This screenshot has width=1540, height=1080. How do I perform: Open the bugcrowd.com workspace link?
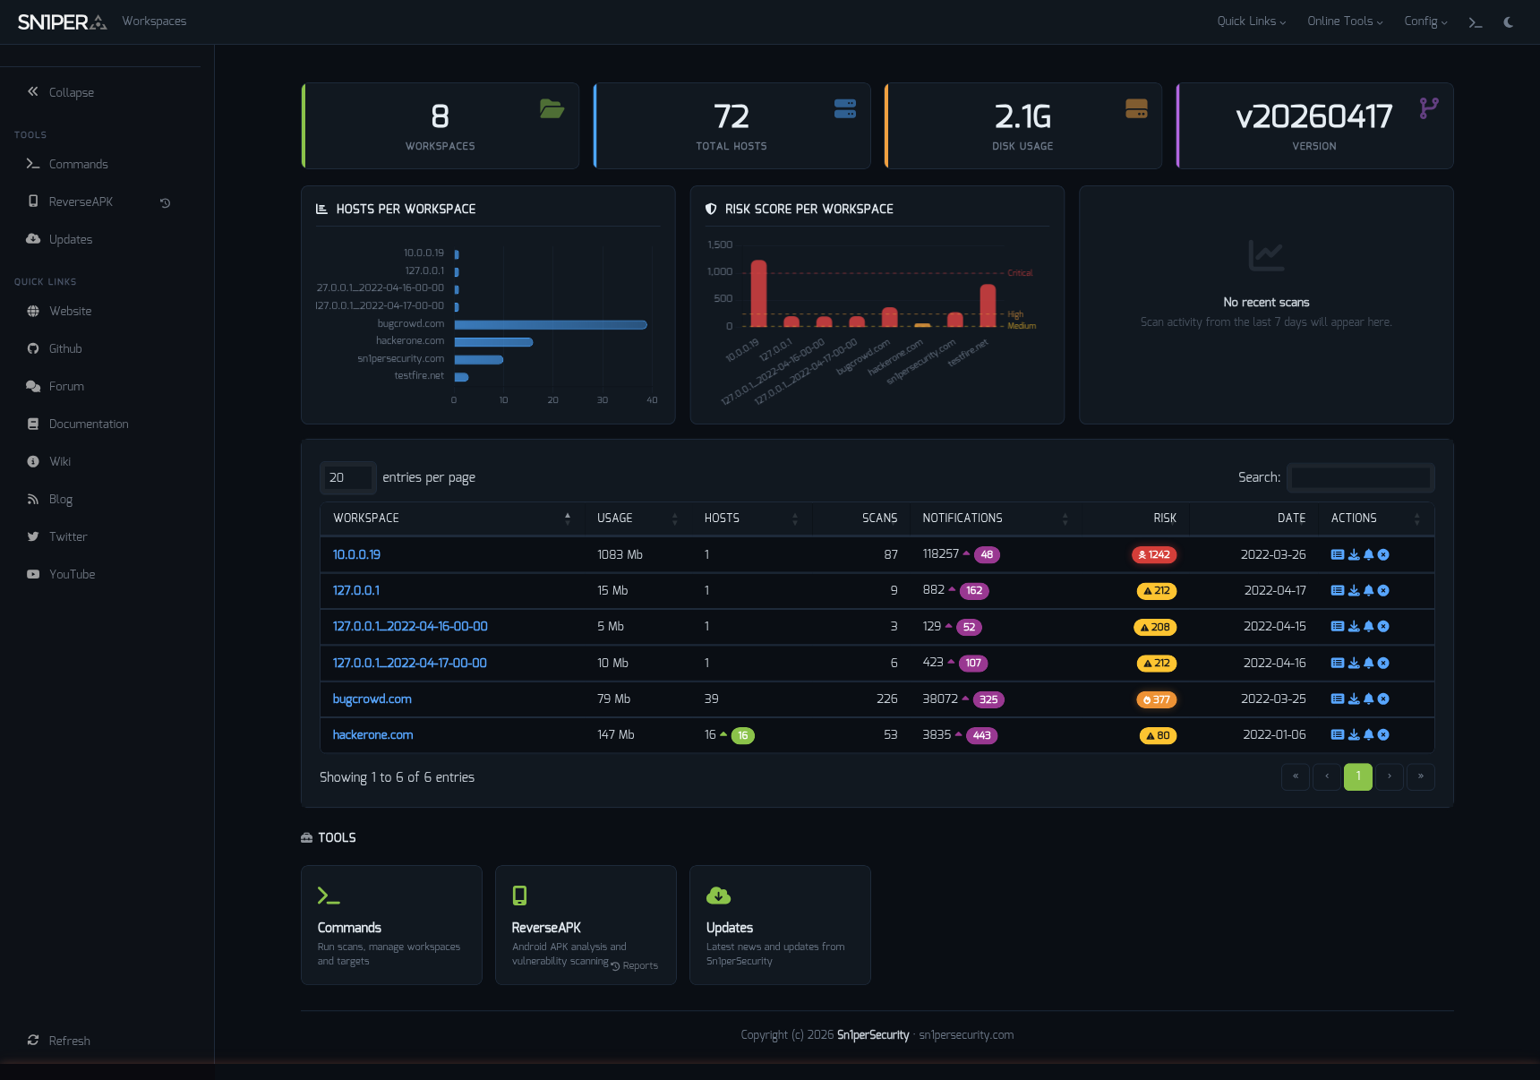click(372, 699)
